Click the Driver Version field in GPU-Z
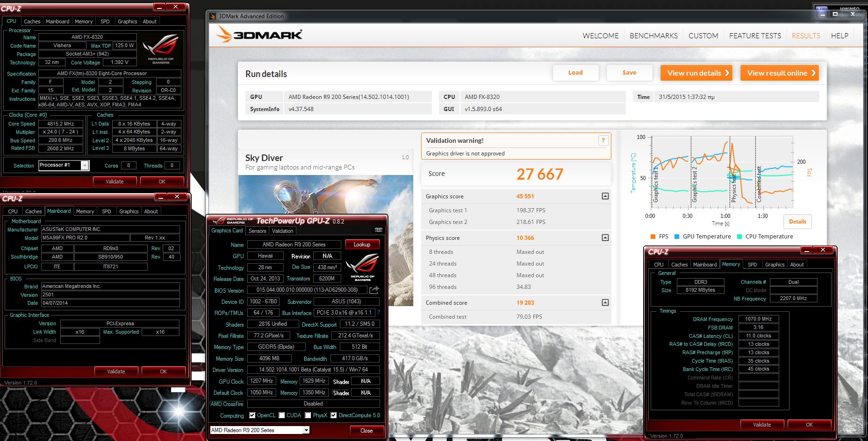 tap(313, 370)
